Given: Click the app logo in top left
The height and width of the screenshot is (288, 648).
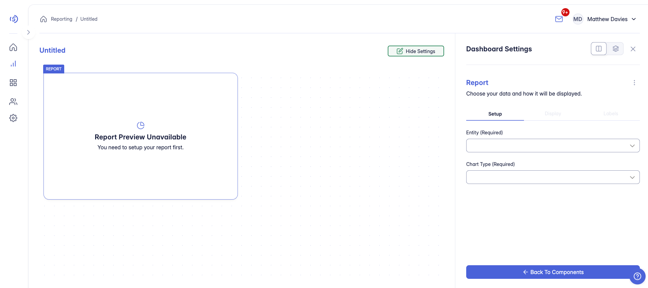Looking at the screenshot, I should pyautogui.click(x=14, y=19).
